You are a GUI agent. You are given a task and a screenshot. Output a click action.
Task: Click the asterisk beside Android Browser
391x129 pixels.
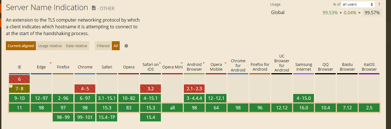[x=203, y=63]
